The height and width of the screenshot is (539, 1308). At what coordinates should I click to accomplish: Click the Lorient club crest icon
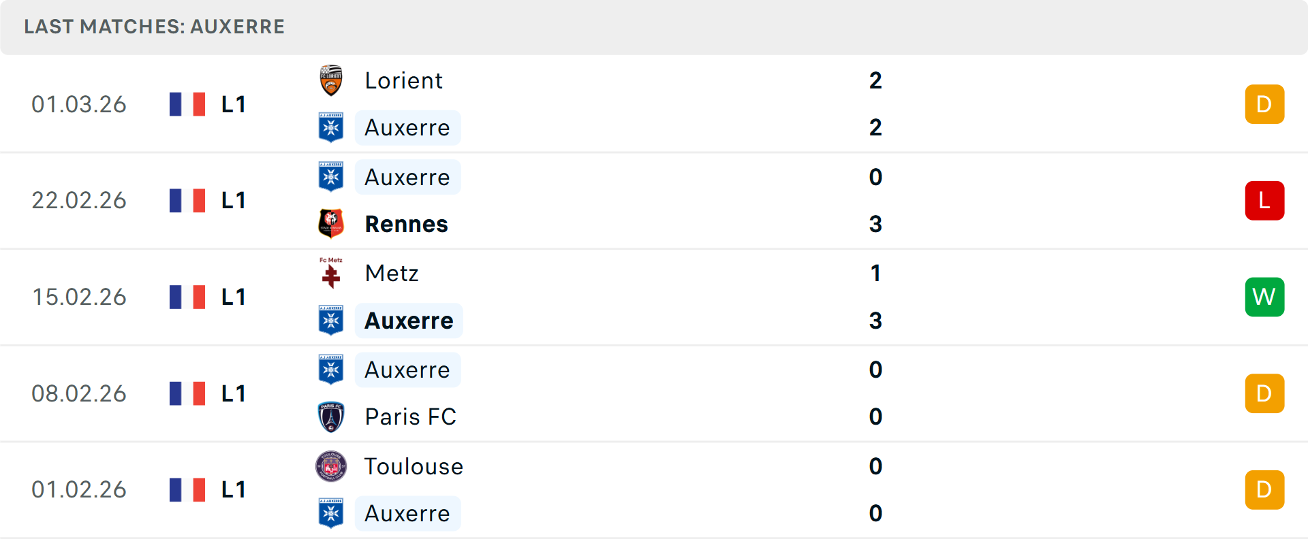click(331, 80)
